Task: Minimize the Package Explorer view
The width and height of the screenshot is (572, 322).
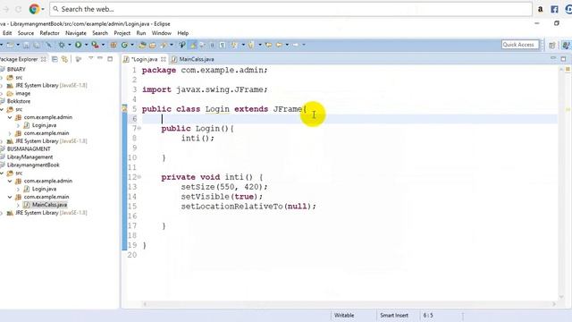Action: click(x=99, y=58)
